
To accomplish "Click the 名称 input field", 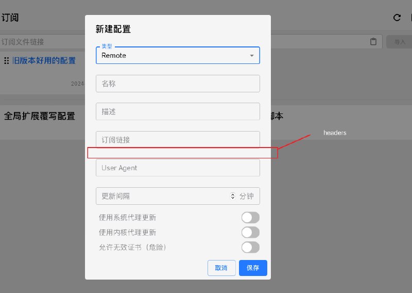I will coord(178,84).
